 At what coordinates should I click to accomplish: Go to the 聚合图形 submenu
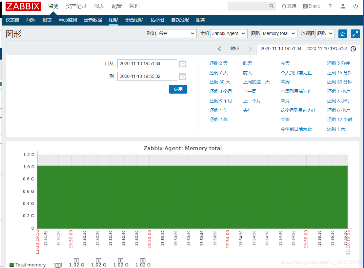click(134, 20)
